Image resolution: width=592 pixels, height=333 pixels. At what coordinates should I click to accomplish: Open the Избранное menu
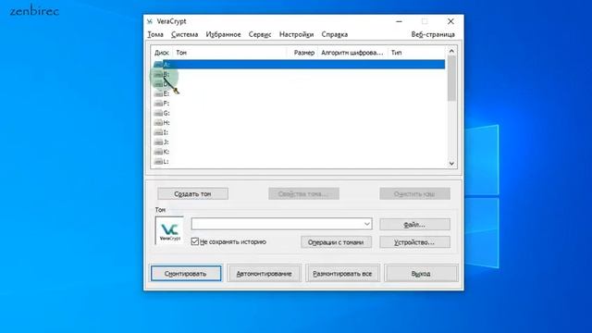point(223,34)
